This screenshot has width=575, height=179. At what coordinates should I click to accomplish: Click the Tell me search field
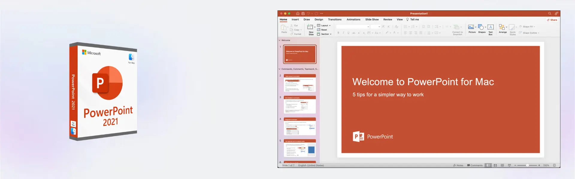coord(413,19)
